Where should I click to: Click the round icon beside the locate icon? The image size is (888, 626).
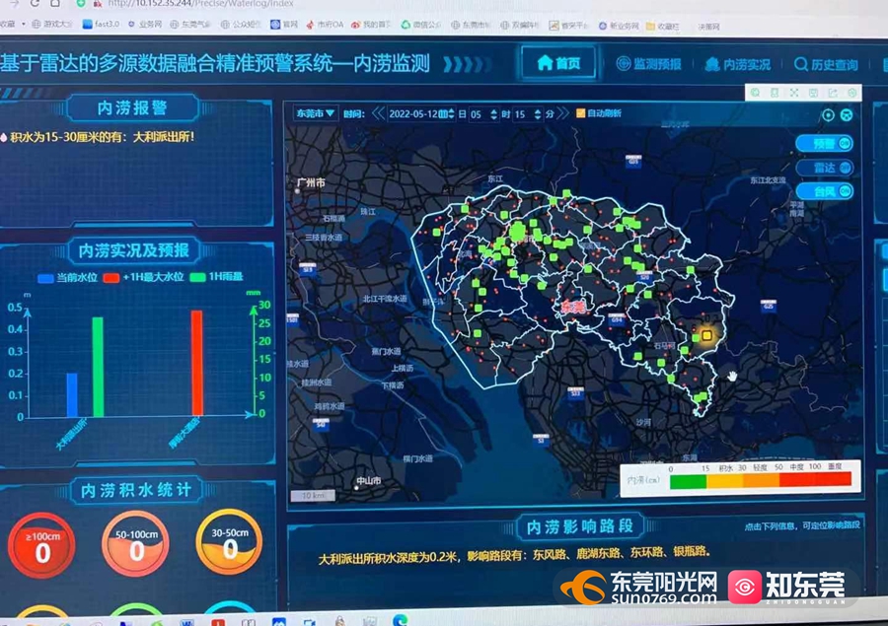click(x=847, y=114)
